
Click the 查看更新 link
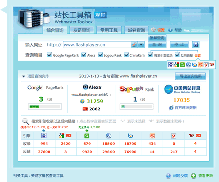pyautogui.click(x=205, y=176)
